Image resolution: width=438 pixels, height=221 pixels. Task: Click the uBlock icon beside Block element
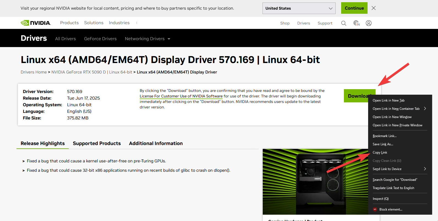[x=375, y=209]
